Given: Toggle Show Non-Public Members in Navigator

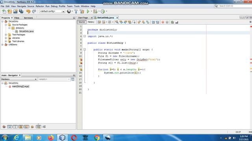Looking at the screenshot, I should tap(21, 127).
